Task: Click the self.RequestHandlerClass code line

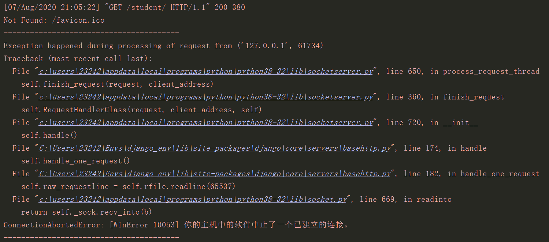Action: 141,110
